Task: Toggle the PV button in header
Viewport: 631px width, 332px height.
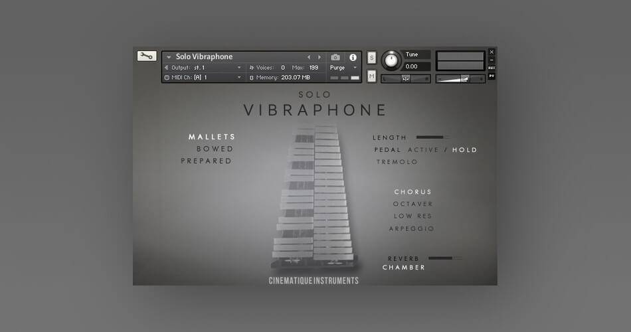Action: (492, 76)
